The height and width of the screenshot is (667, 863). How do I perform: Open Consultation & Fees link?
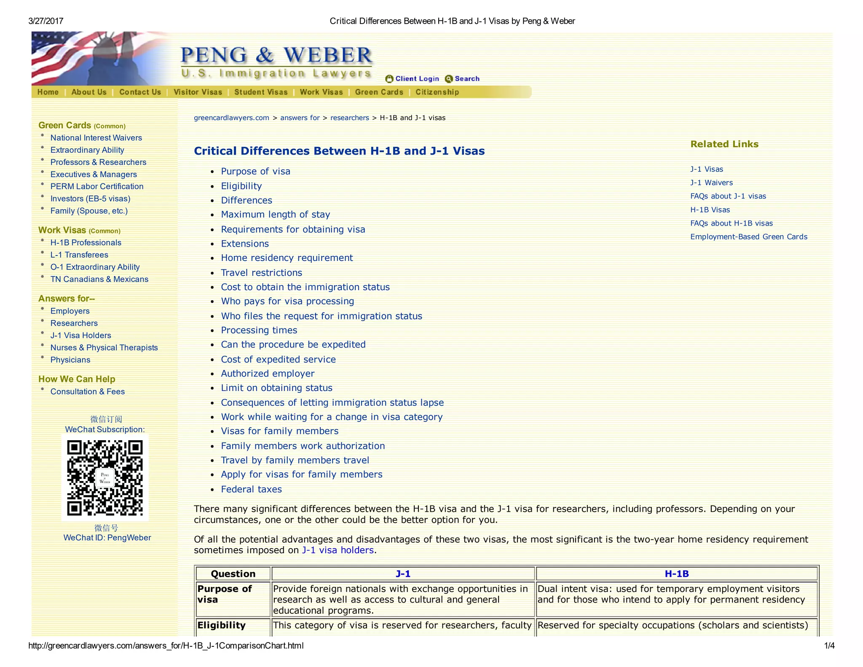click(88, 391)
